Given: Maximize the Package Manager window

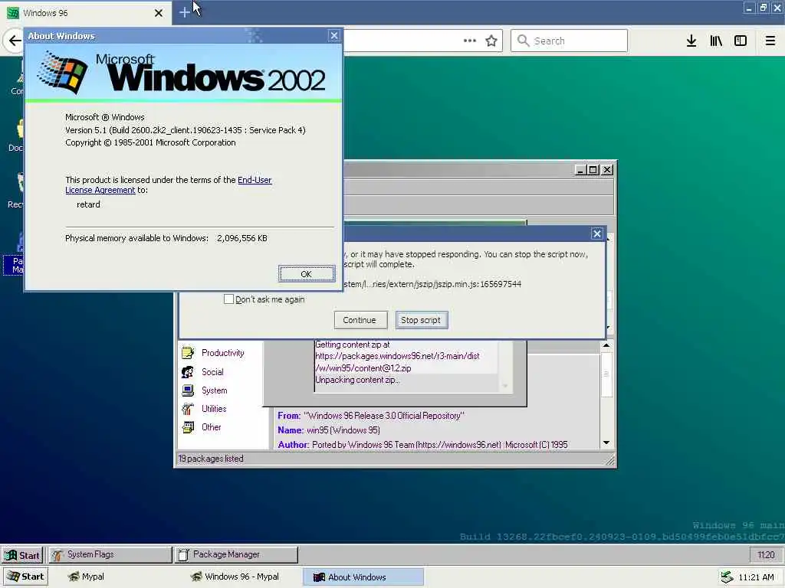Looking at the screenshot, I should coord(593,170).
